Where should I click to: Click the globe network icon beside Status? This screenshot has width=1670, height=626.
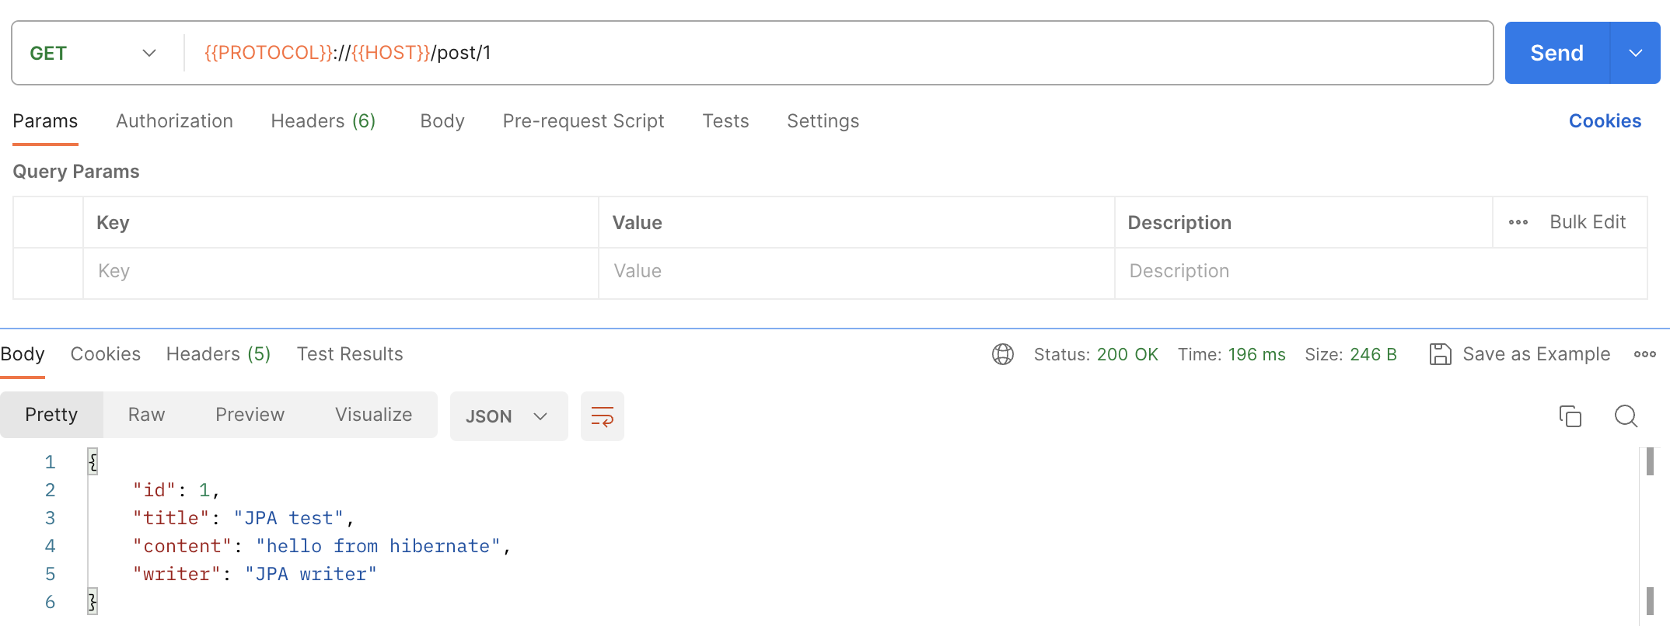[x=1003, y=354]
